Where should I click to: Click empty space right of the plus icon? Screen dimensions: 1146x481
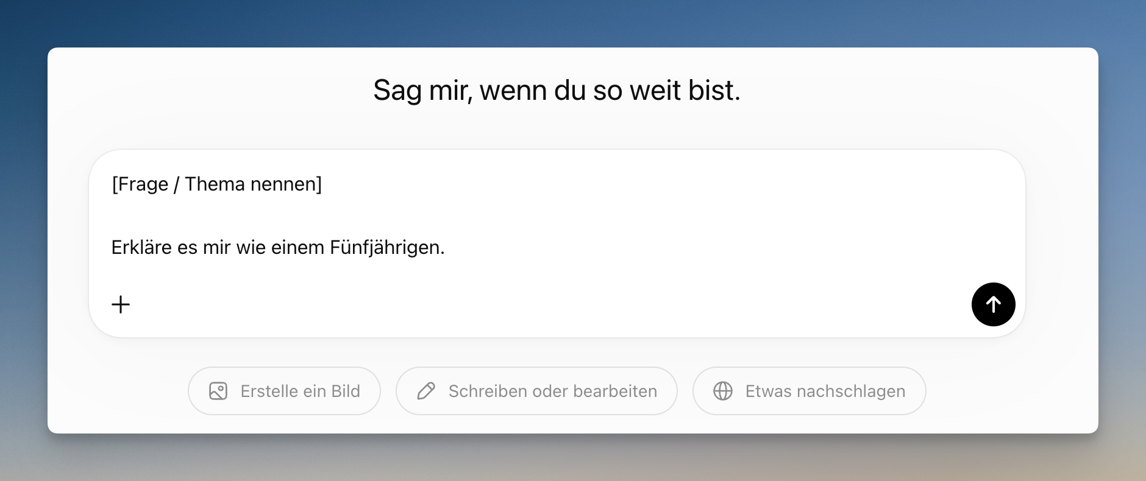pyautogui.click(x=549, y=304)
